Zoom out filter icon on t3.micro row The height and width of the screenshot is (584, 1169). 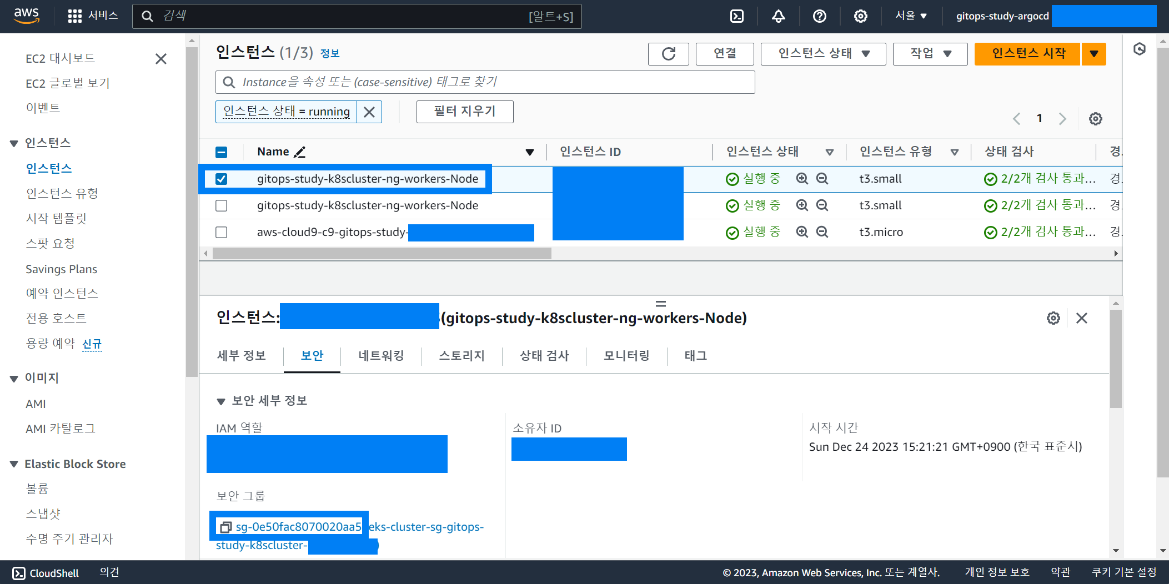[x=822, y=232]
